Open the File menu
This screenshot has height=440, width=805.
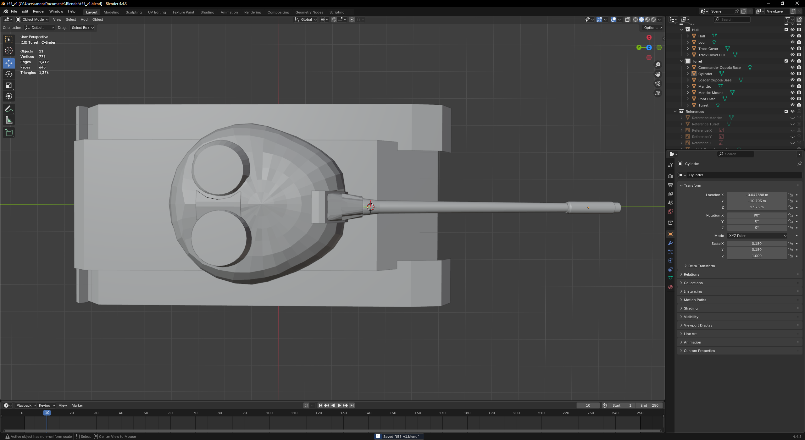[x=14, y=11]
